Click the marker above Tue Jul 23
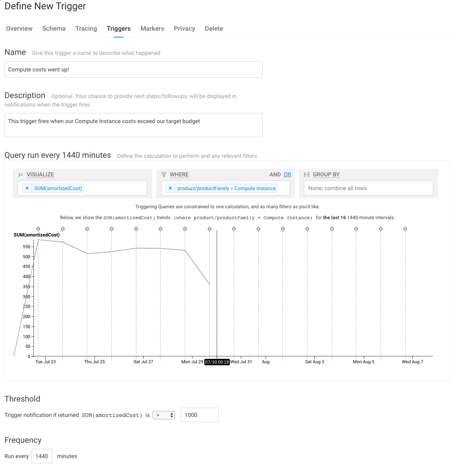Image resolution: width=458 pixels, height=469 pixels. pyautogui.click(x=38, y=229)
